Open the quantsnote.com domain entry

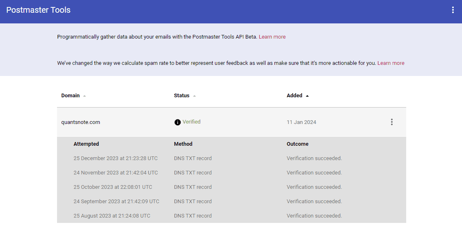click(81, 122)
